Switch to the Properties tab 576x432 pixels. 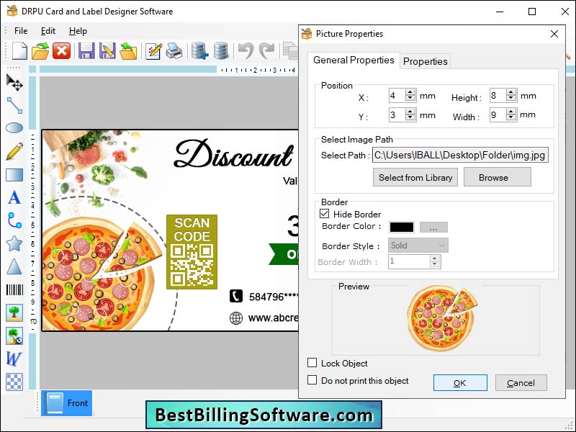click(426, 61)
